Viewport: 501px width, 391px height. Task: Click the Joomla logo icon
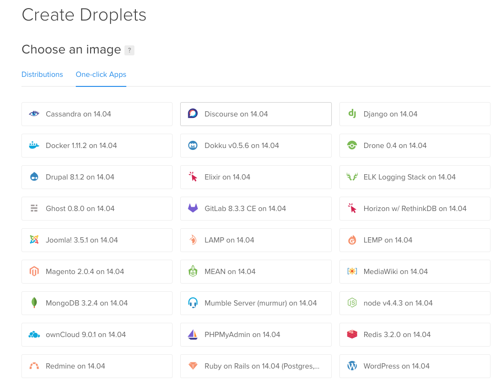(x=34, y=240)
